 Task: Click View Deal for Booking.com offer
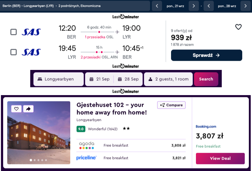tap(220, 158)
